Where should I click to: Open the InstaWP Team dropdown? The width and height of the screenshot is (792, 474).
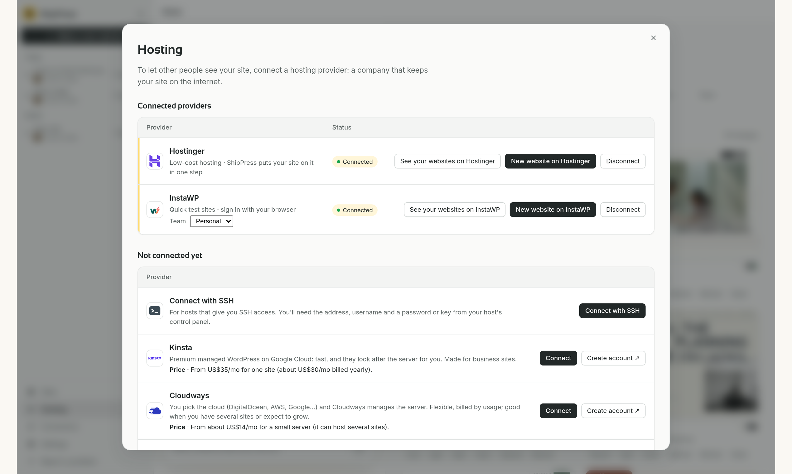pos(211,221)
